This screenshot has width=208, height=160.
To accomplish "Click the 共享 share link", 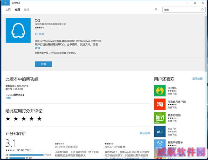I will [41, 34].
